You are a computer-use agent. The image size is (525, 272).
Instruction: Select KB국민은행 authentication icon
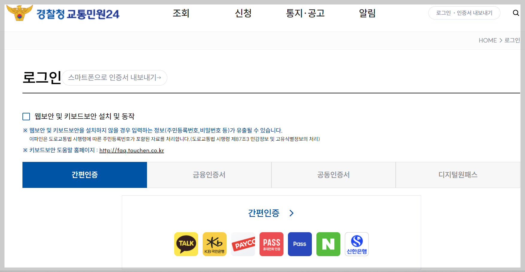pyautogui.click(x=214, y=244)
